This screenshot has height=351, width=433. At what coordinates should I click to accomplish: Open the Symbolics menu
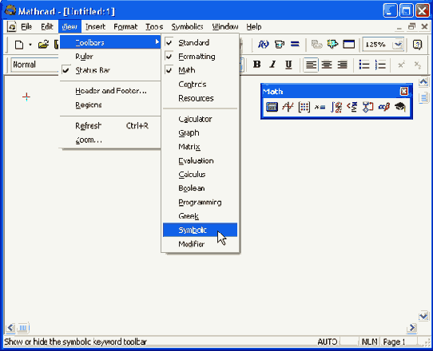click(x=187, y=27)
